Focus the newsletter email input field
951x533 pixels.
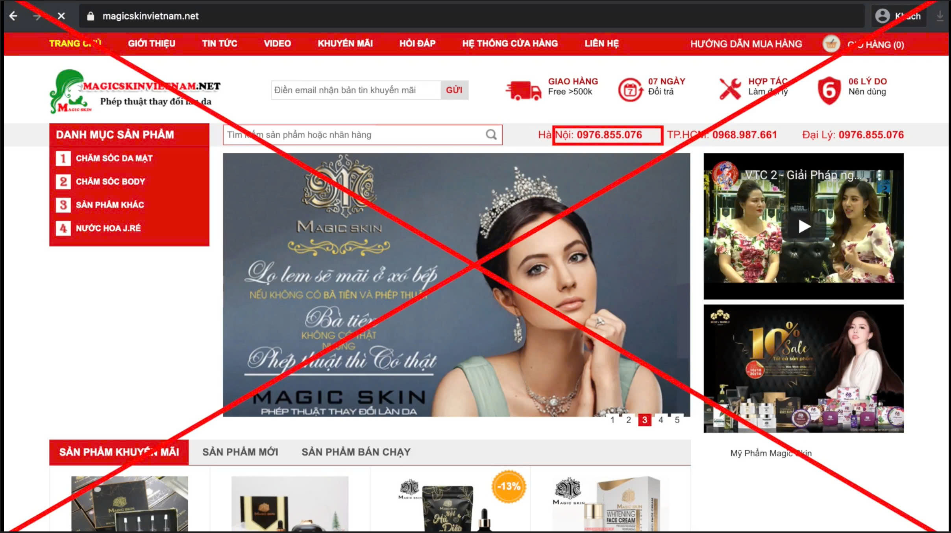pyautogui.click(x=356, y=90)
